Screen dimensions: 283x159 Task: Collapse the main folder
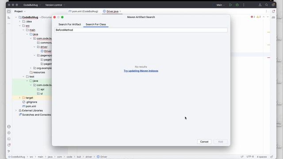23,30
